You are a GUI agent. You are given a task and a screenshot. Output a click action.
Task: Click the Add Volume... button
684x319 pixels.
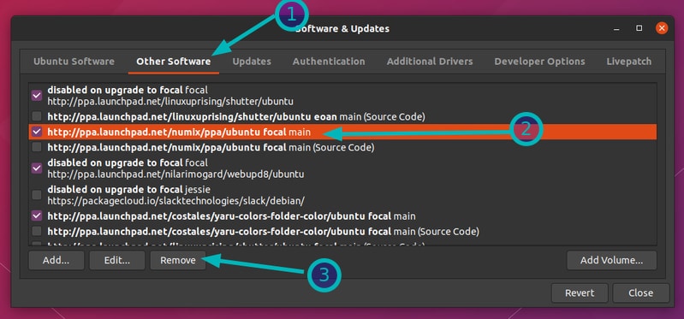(611, 260)
